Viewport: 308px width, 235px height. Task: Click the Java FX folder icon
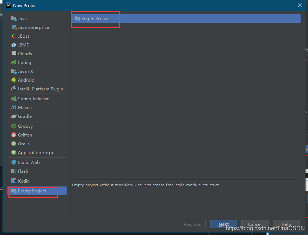click(14, 71)
